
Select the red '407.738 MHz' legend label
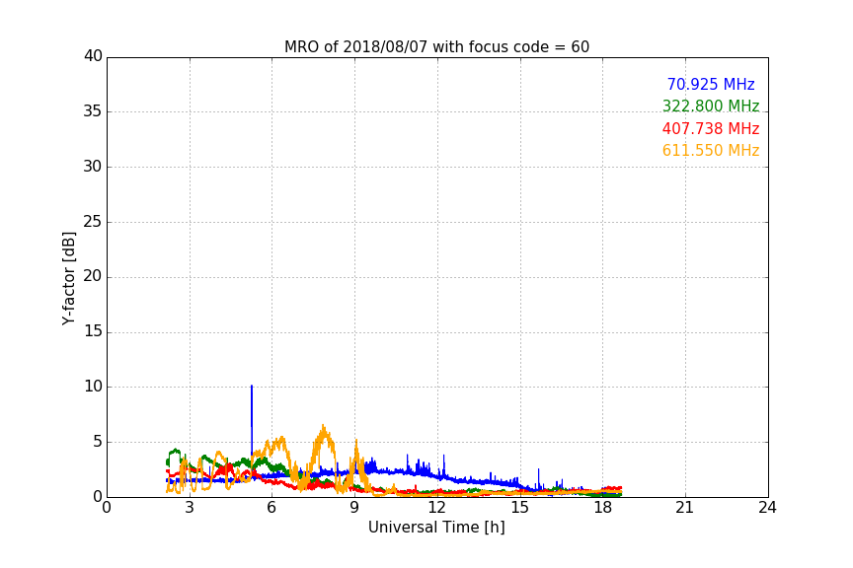pyautogui.click(x=711, y=129)
